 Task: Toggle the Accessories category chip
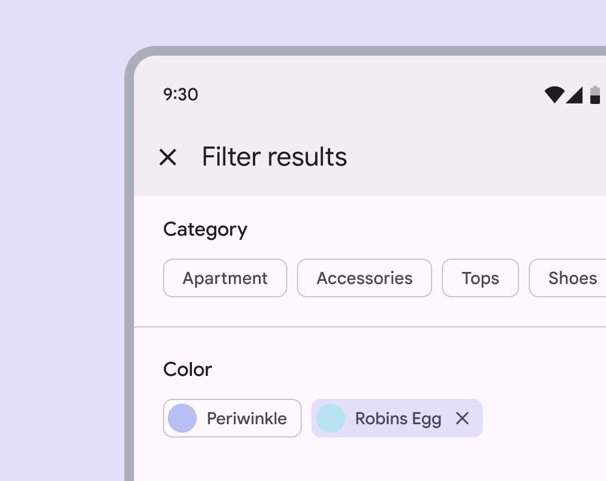tap(365, 278)
